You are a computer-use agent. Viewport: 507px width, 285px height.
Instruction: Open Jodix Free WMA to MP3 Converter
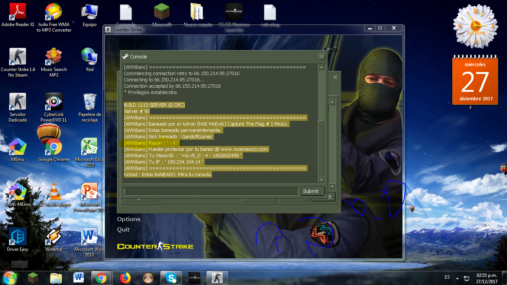[x=54, y=18]
